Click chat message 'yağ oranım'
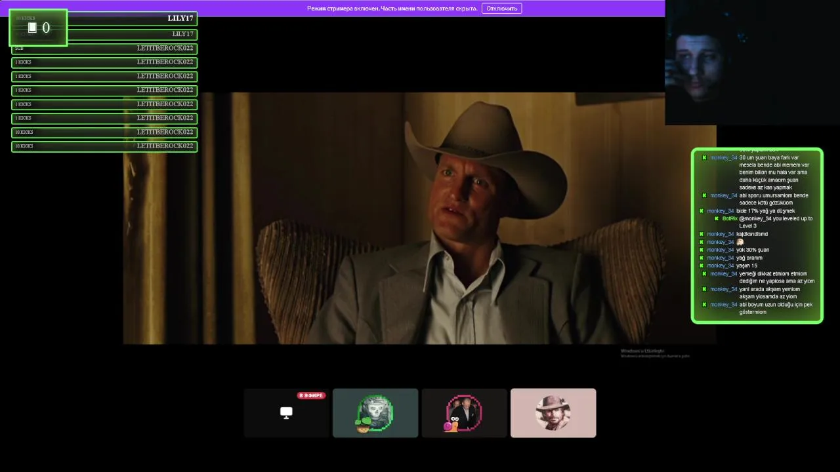The width and height of the screenshot is (840, 472). click(749, 258)
